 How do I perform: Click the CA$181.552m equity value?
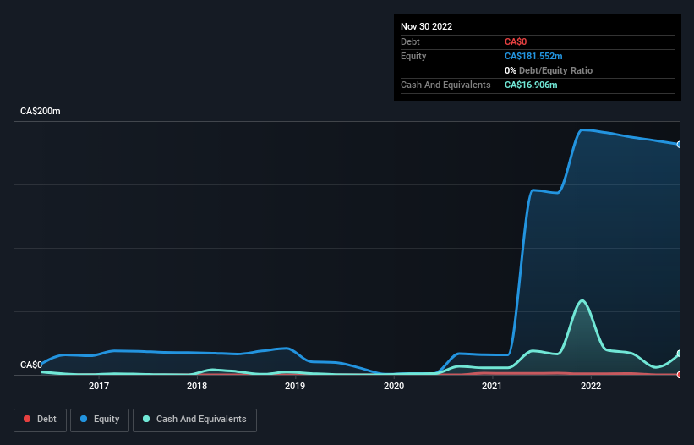pos(533,56)
